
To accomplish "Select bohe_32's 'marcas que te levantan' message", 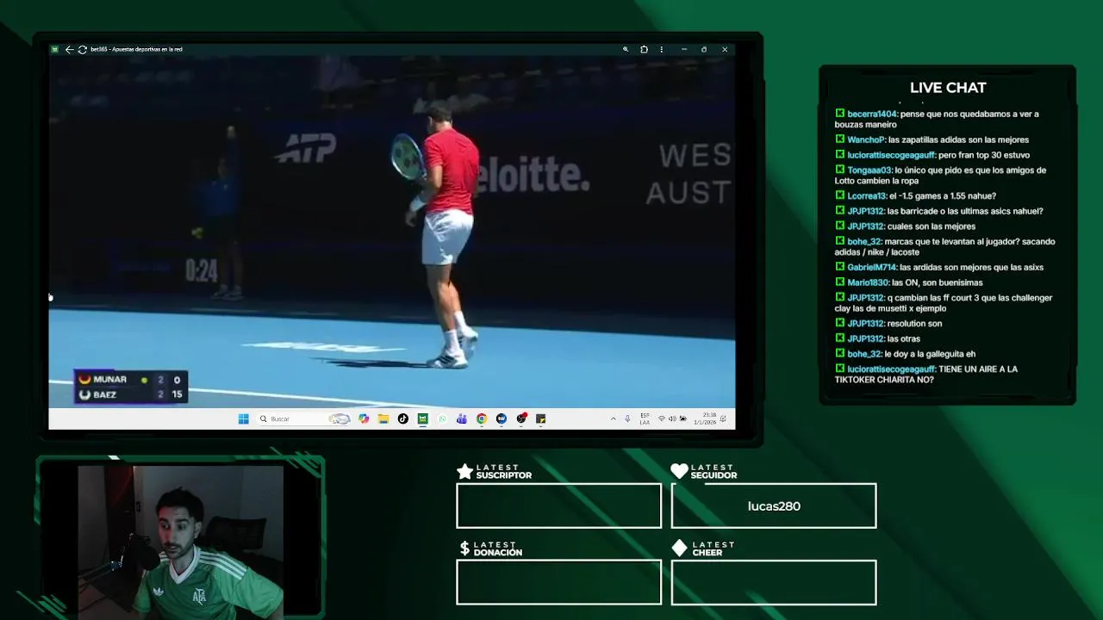I will [x=944, y=247].
